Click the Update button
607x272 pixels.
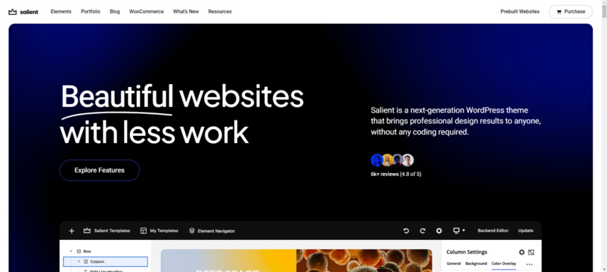point(526,231)
